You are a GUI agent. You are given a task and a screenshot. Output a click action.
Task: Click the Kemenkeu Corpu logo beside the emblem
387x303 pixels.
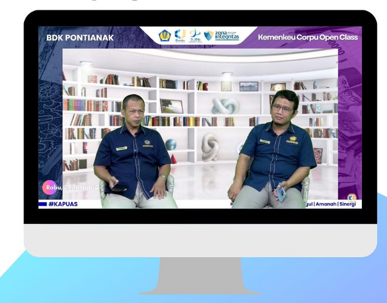[180, 36]
